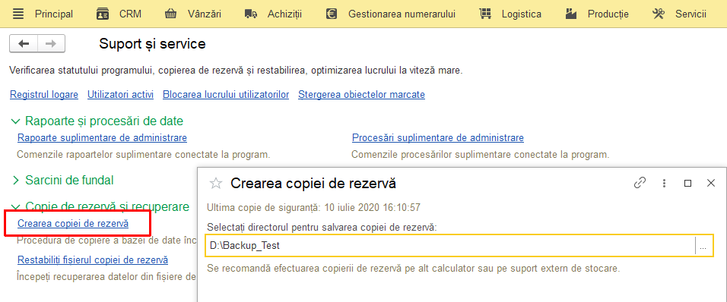The height and width of the screenshot is (302, 727).
Task: Click the Achiziții truck icon
Action: pyautogui.click(x=251, y=14)
